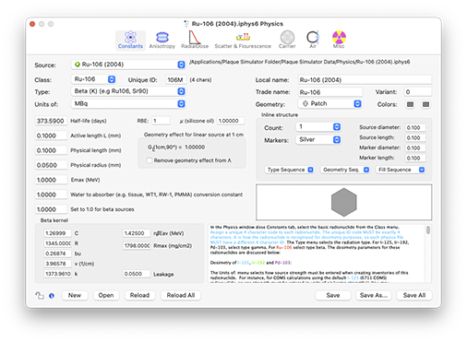Click the Trade name field
The width and height of the screenshot is (467, 342).
click(330, 92)
